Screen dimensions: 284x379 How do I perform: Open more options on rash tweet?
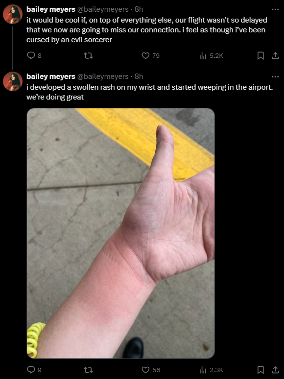[x=275, y=76]
